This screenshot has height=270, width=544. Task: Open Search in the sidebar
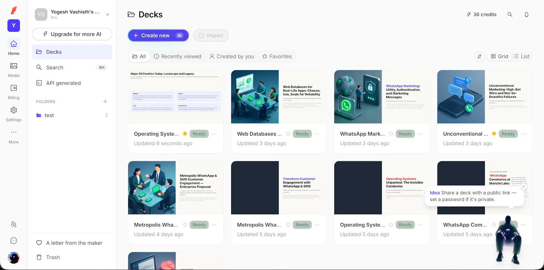[x=72, y=67]
